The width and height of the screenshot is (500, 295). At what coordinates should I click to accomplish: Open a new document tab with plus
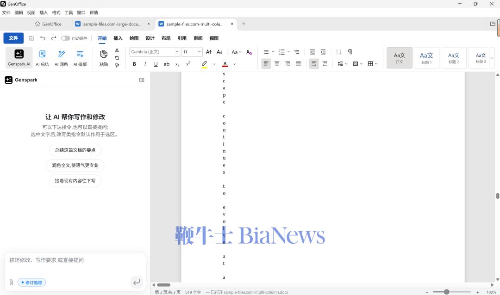[x=244, y=24]
